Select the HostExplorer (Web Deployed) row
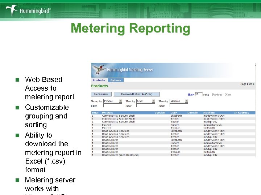 coord(173,155)
